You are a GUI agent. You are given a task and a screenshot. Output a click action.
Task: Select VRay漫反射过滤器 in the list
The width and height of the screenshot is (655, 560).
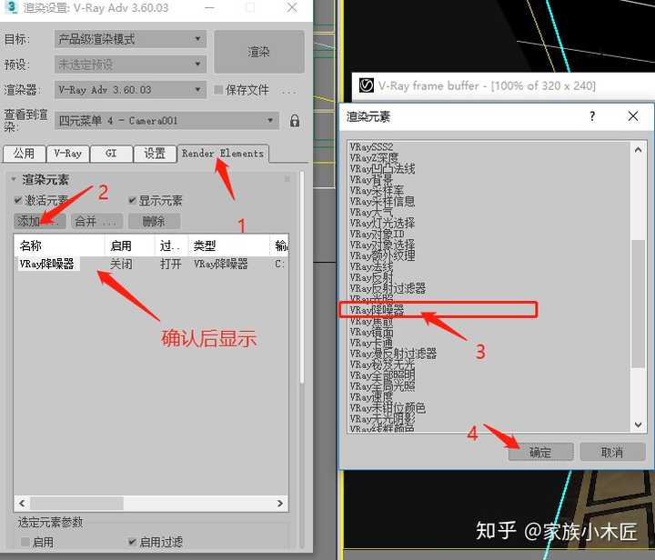click(x=393, y=354)
